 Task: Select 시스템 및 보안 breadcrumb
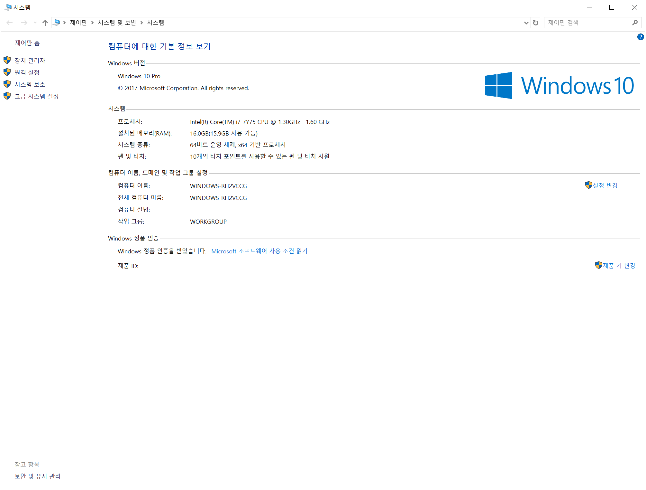click(117, 23)
